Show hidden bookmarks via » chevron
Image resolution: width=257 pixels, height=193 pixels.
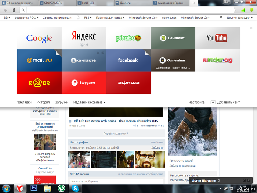[x=221, y=17]
